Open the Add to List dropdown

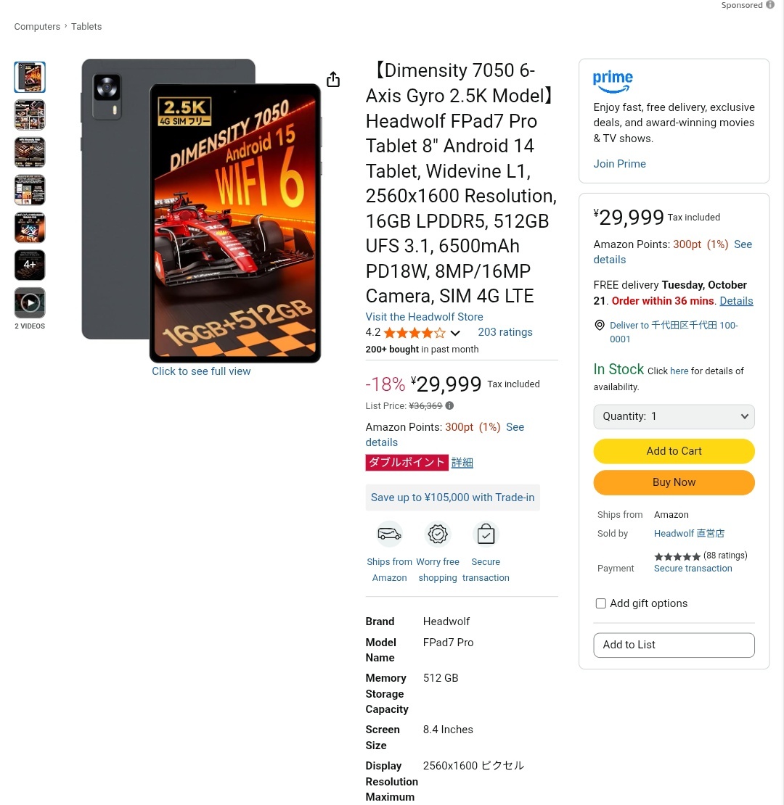click(x=674, y=645)
